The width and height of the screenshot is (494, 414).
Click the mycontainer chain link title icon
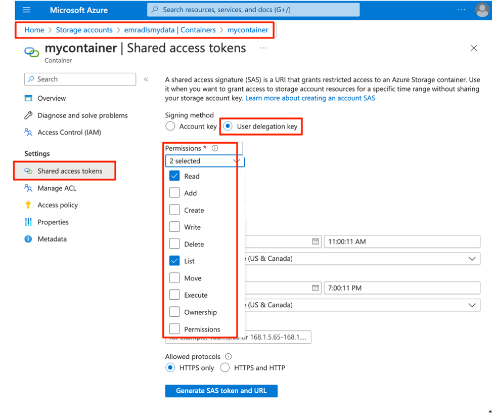click(x=31, y=52)
